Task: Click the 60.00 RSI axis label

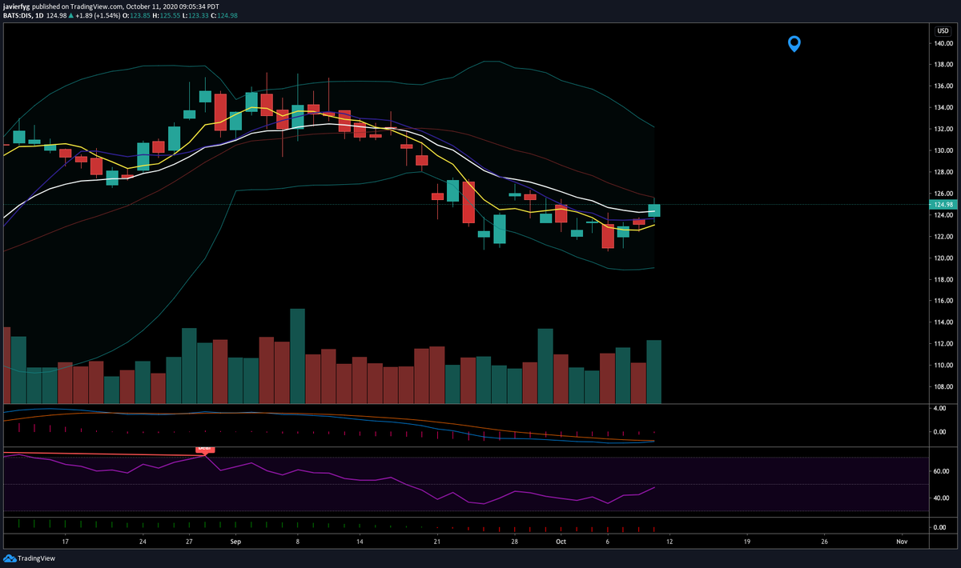Action: pyautogui.click(x=942, y=471)
